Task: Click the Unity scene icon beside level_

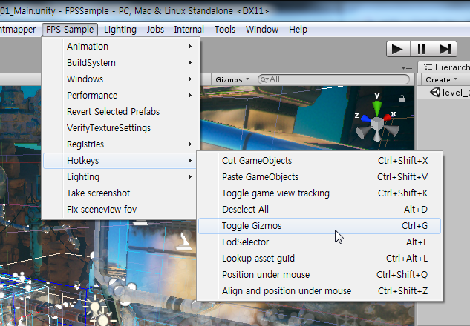Action: [x=435, y=92]
